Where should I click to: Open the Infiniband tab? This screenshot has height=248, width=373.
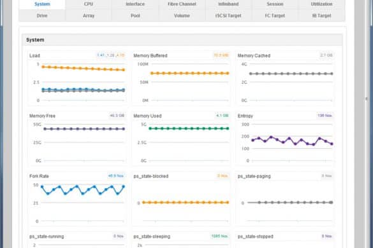(228, 4)
